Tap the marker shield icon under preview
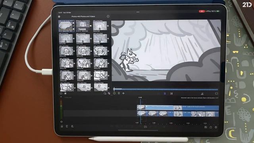254x143 pixels. click(119, 93)
